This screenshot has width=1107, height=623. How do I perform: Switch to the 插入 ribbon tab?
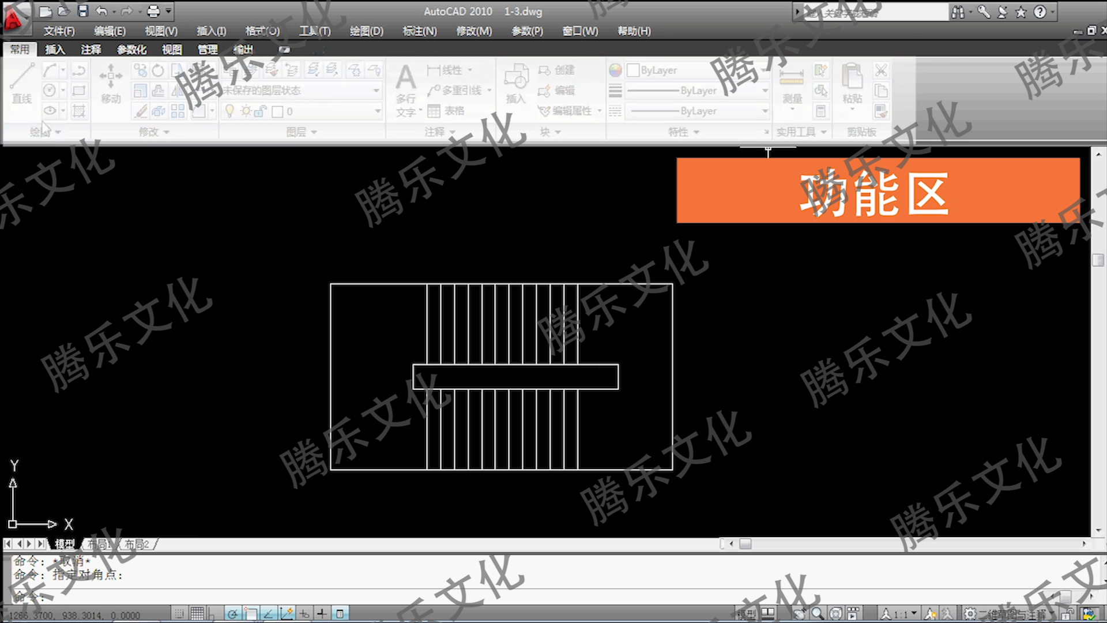(x=55, y=50)
